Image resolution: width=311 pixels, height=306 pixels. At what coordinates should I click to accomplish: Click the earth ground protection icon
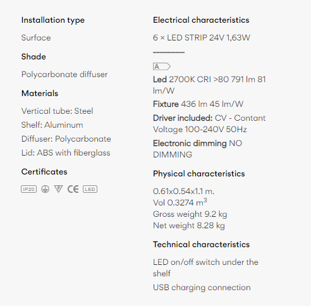(45, 189)
